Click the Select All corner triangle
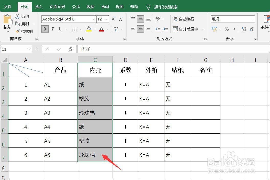270x180 pixels. coord(5,60)
